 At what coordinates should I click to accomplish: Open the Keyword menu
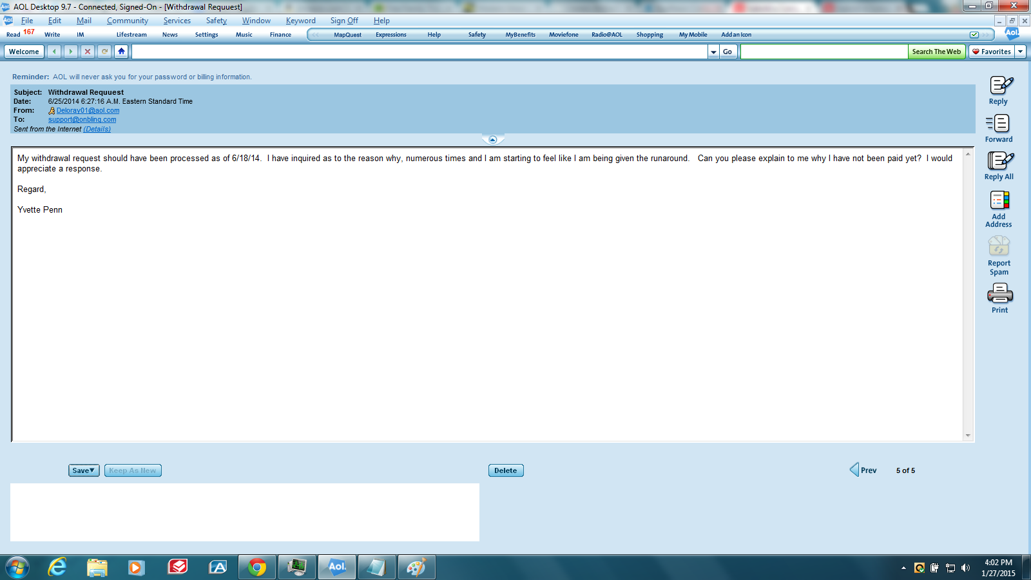pos(301,21)
